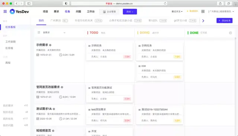This screenshot has width=238, height=136.
Task: Switch to the 第1战队 workgroup tab
Action: (x=158, y=20)
